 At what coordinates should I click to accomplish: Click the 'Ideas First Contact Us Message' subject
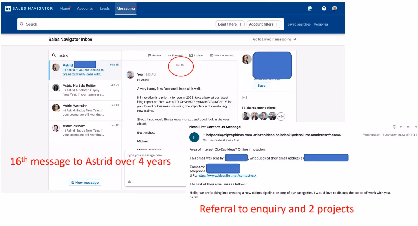click(215, 127)
